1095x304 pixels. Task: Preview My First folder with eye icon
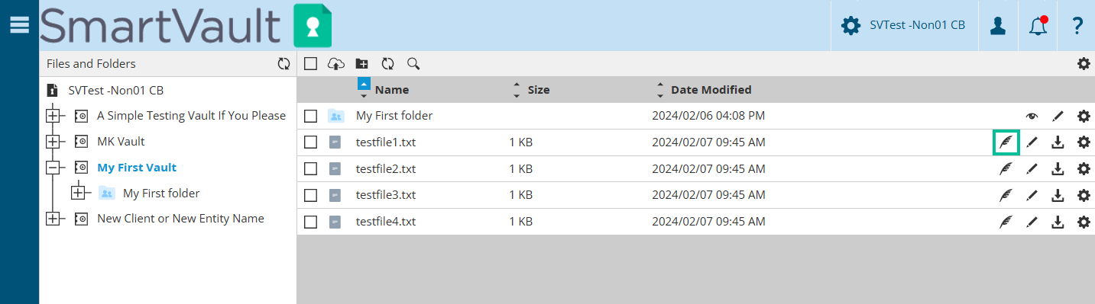(x=1032, y=116)
